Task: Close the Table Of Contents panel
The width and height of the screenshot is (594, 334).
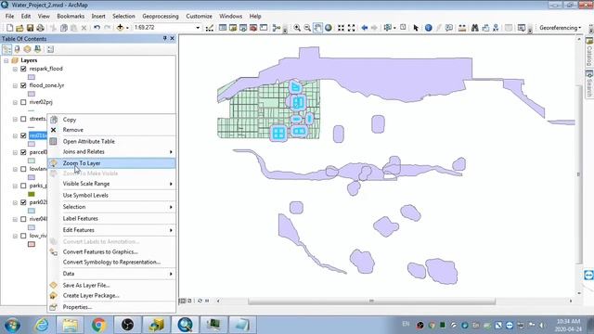Action: coord(173,39)
